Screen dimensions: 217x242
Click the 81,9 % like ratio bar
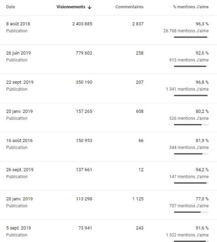click(191, 154)
